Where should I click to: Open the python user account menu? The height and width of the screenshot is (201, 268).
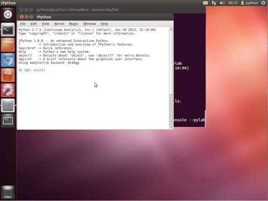pyautogui.click(x=249, y=3)
